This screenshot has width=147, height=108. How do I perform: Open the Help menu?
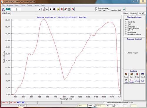[43, 5]
